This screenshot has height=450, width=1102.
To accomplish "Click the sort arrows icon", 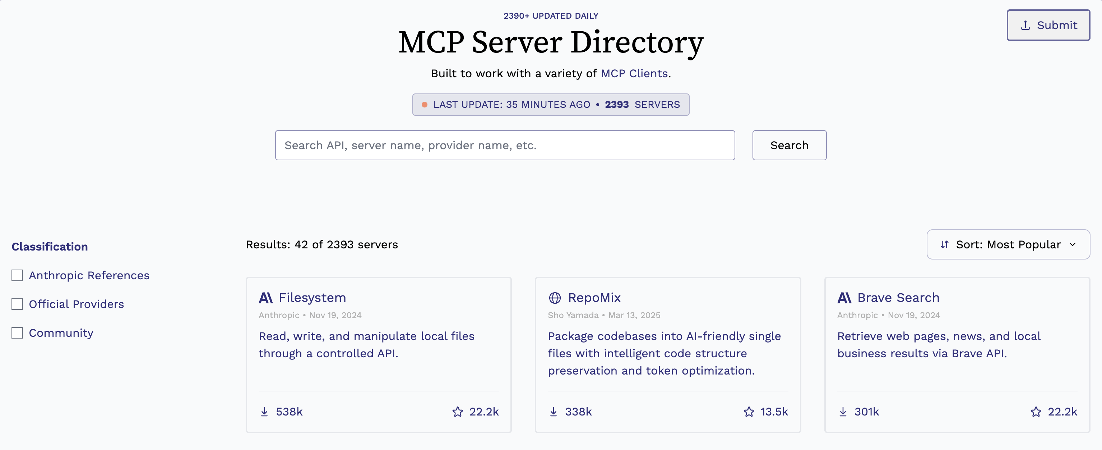I will tap(945, 244).
